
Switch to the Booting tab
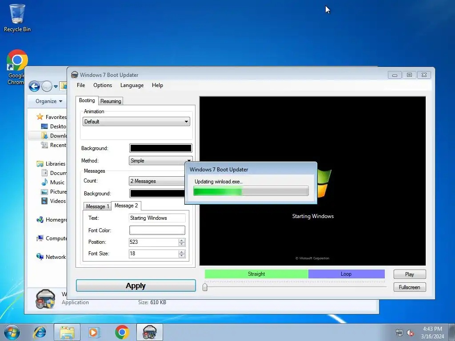(x=87, y=100)
